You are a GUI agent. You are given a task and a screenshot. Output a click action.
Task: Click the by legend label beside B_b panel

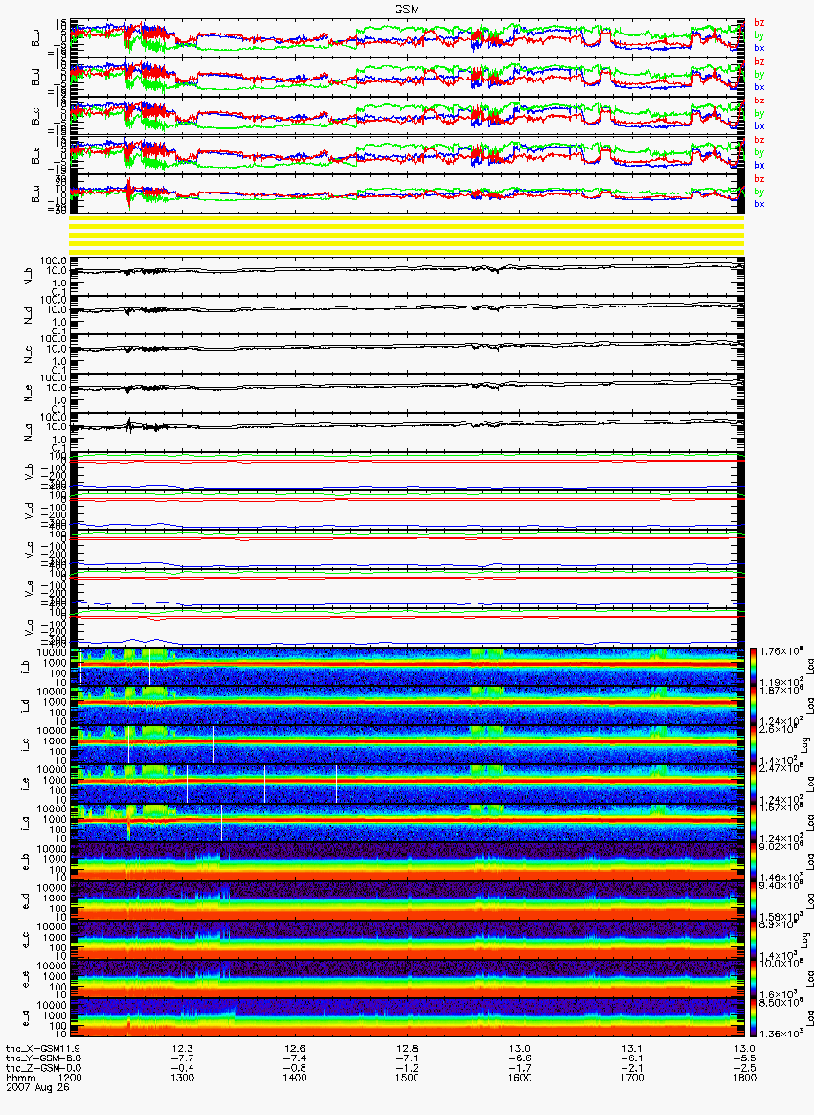(x=759, y=35)
